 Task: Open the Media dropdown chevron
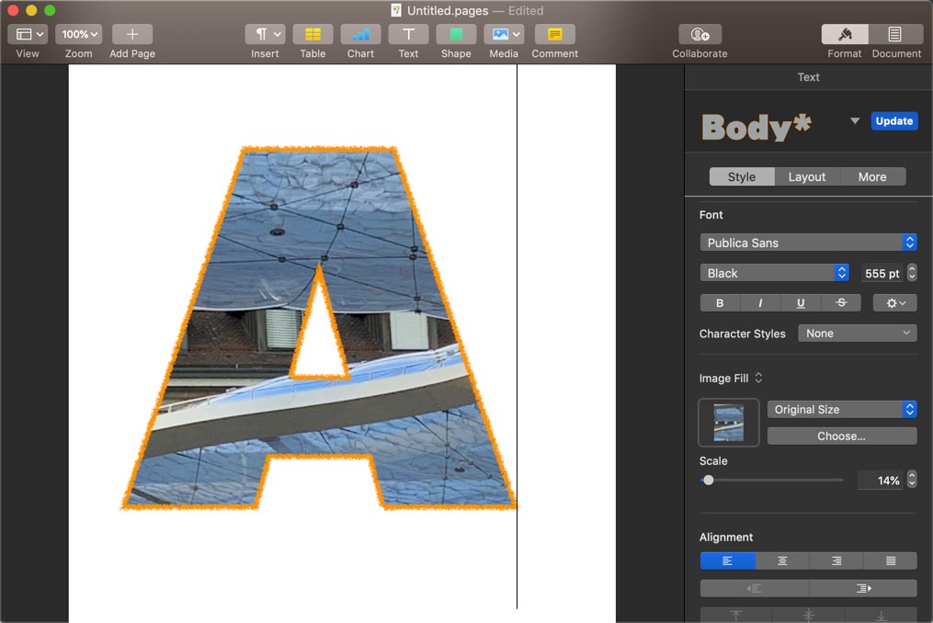517,35
